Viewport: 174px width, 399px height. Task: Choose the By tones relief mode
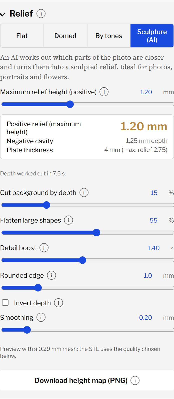(x=109, y=36)
